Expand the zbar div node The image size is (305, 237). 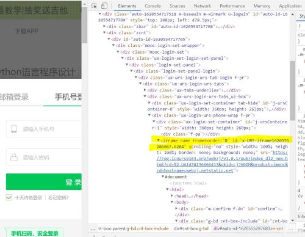[x=104, y=26]
